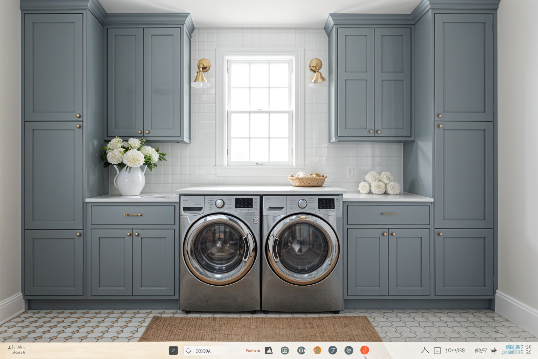Click the minus box icon in tray

437,351
